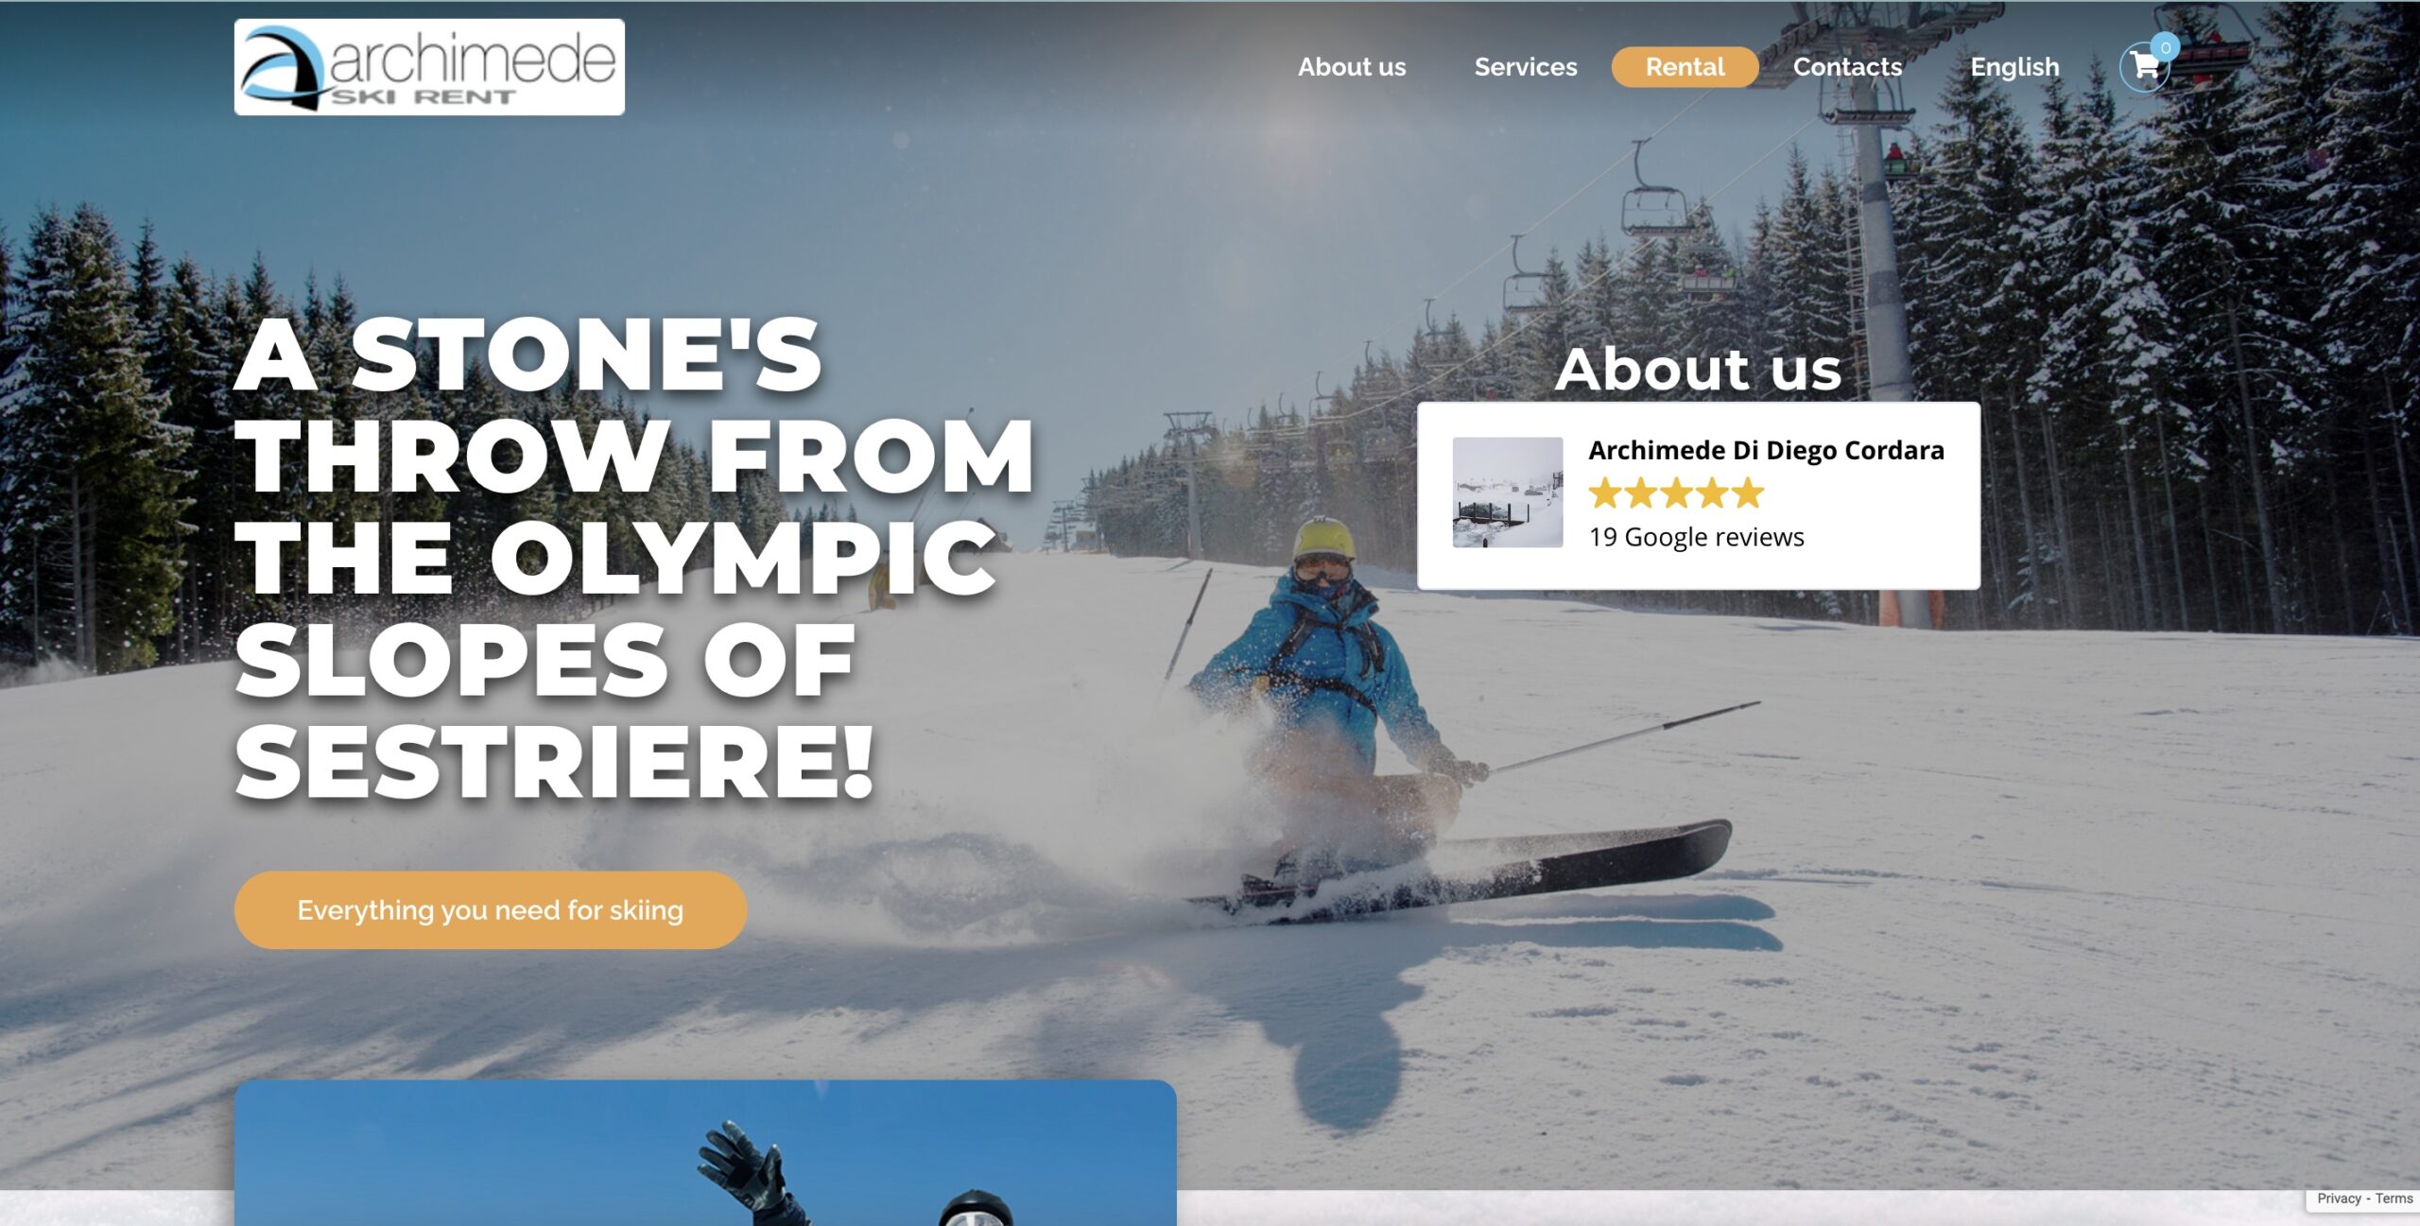Click the 'About us' heading above reviews

[1699, 369]
